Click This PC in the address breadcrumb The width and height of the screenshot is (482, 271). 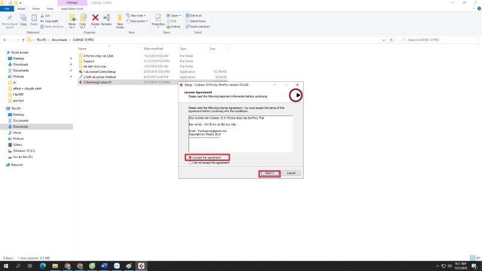41,40
